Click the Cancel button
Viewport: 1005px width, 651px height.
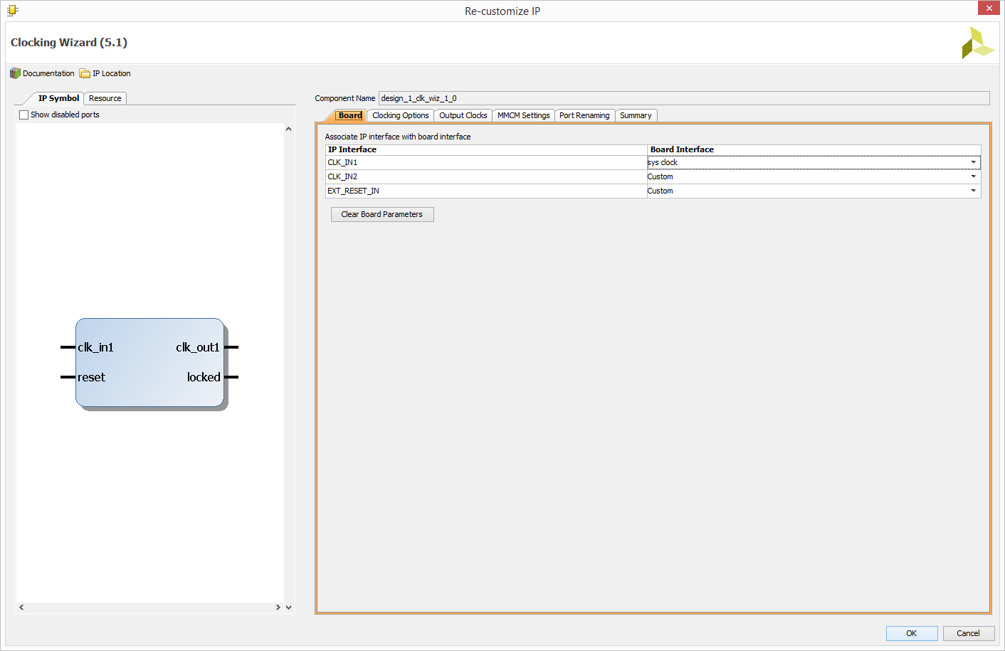[968, 633]
